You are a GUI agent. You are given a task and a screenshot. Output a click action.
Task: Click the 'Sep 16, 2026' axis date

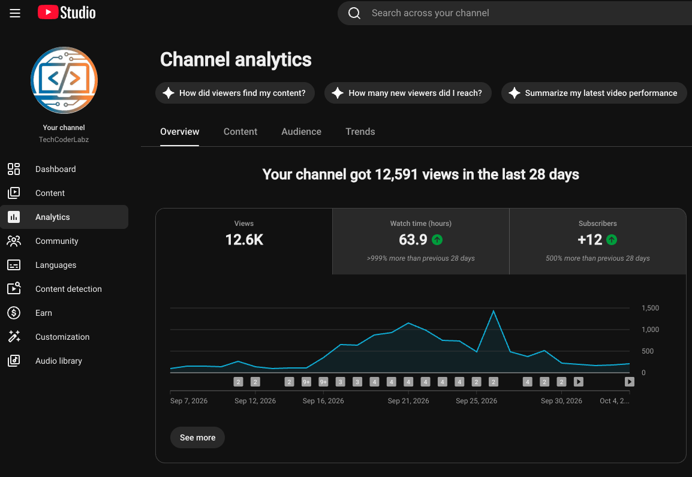(x=323, y=401)
